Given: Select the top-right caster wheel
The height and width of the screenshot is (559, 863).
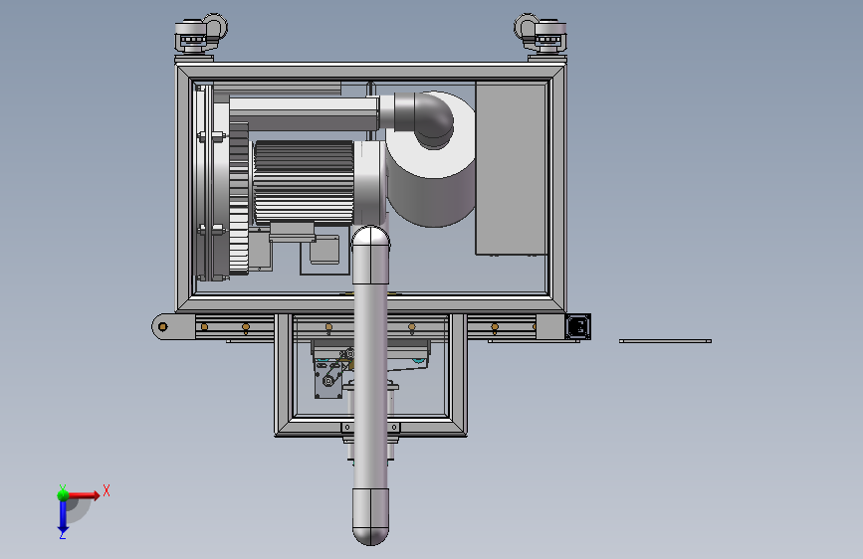Looking at the screenshot, I should pos(540,35).
